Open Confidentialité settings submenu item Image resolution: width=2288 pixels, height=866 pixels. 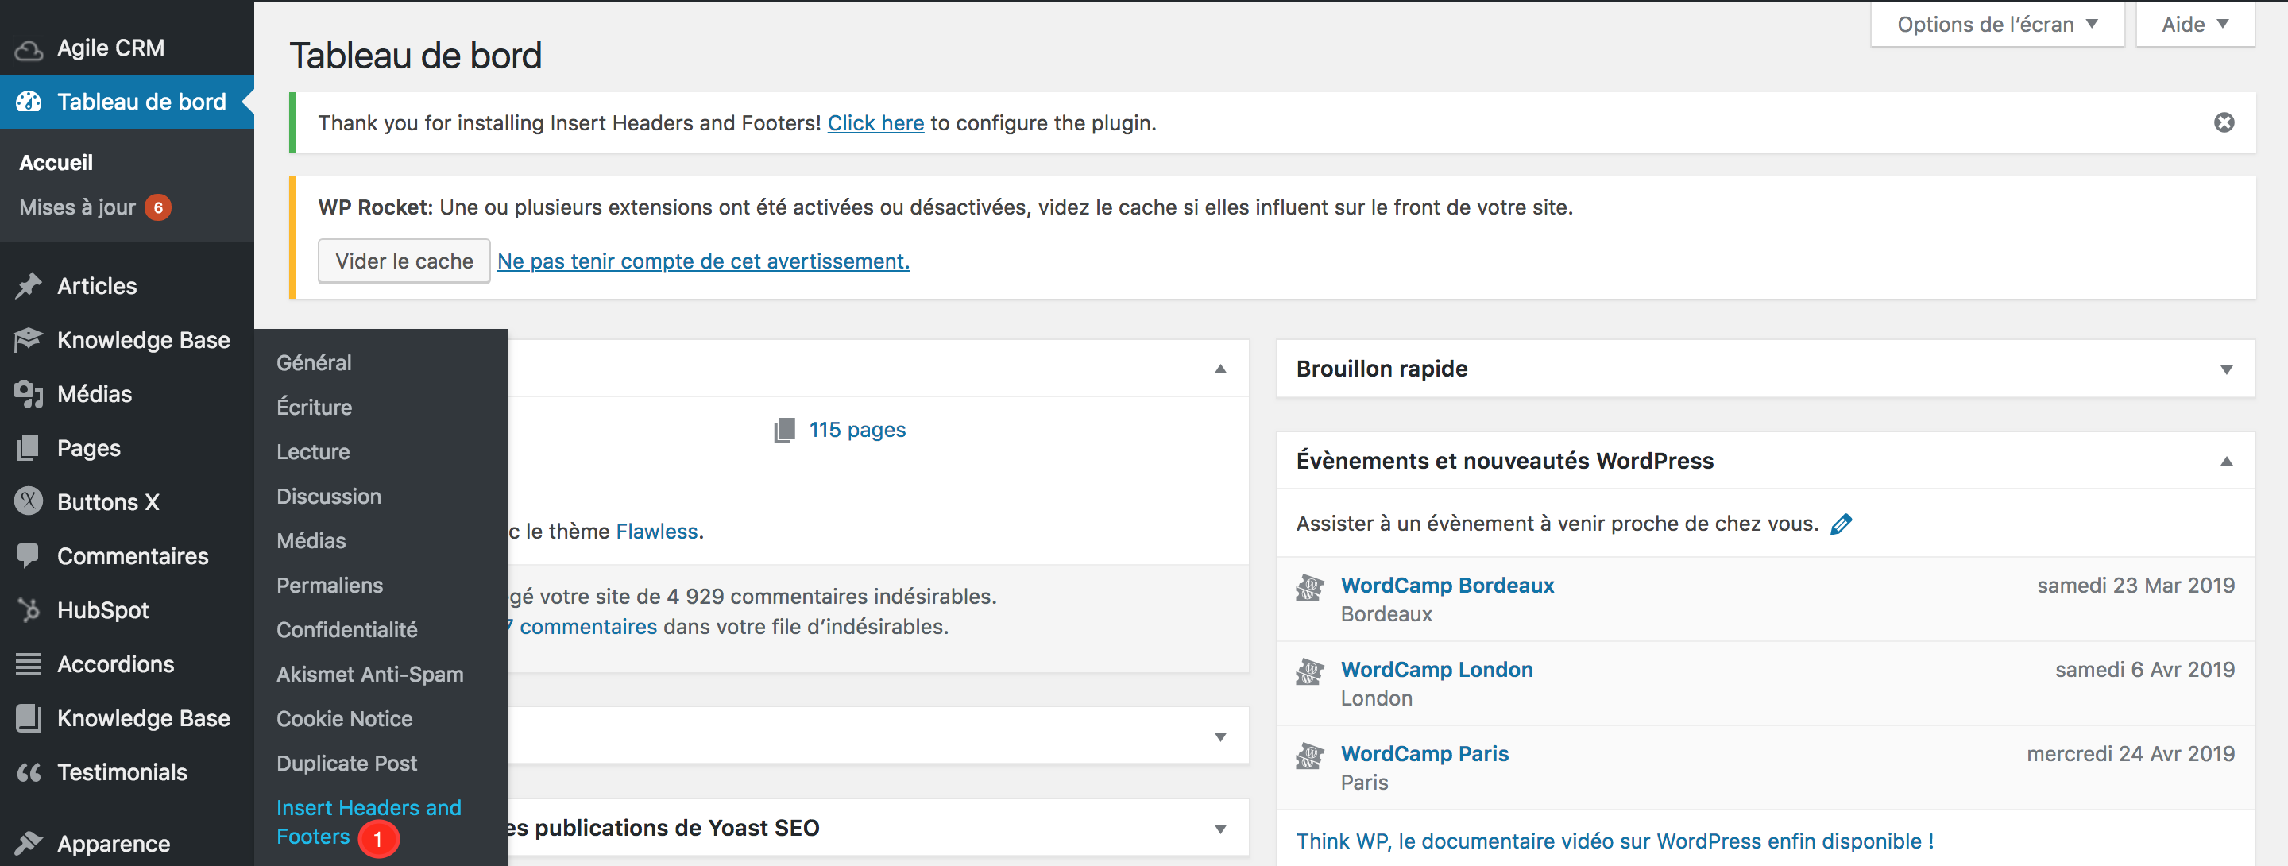pyautogui.click(x=346, y=629)
